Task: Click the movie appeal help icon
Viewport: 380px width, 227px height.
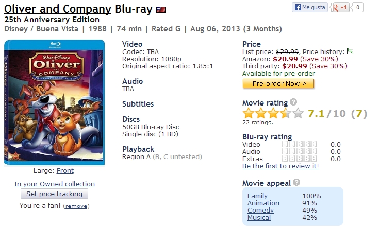Action: click(296, 183)
